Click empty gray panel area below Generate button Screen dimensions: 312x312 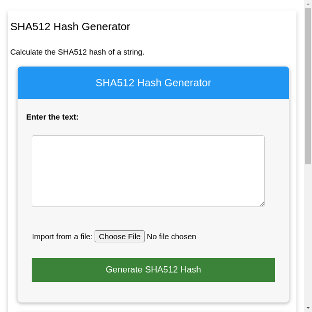153,292
